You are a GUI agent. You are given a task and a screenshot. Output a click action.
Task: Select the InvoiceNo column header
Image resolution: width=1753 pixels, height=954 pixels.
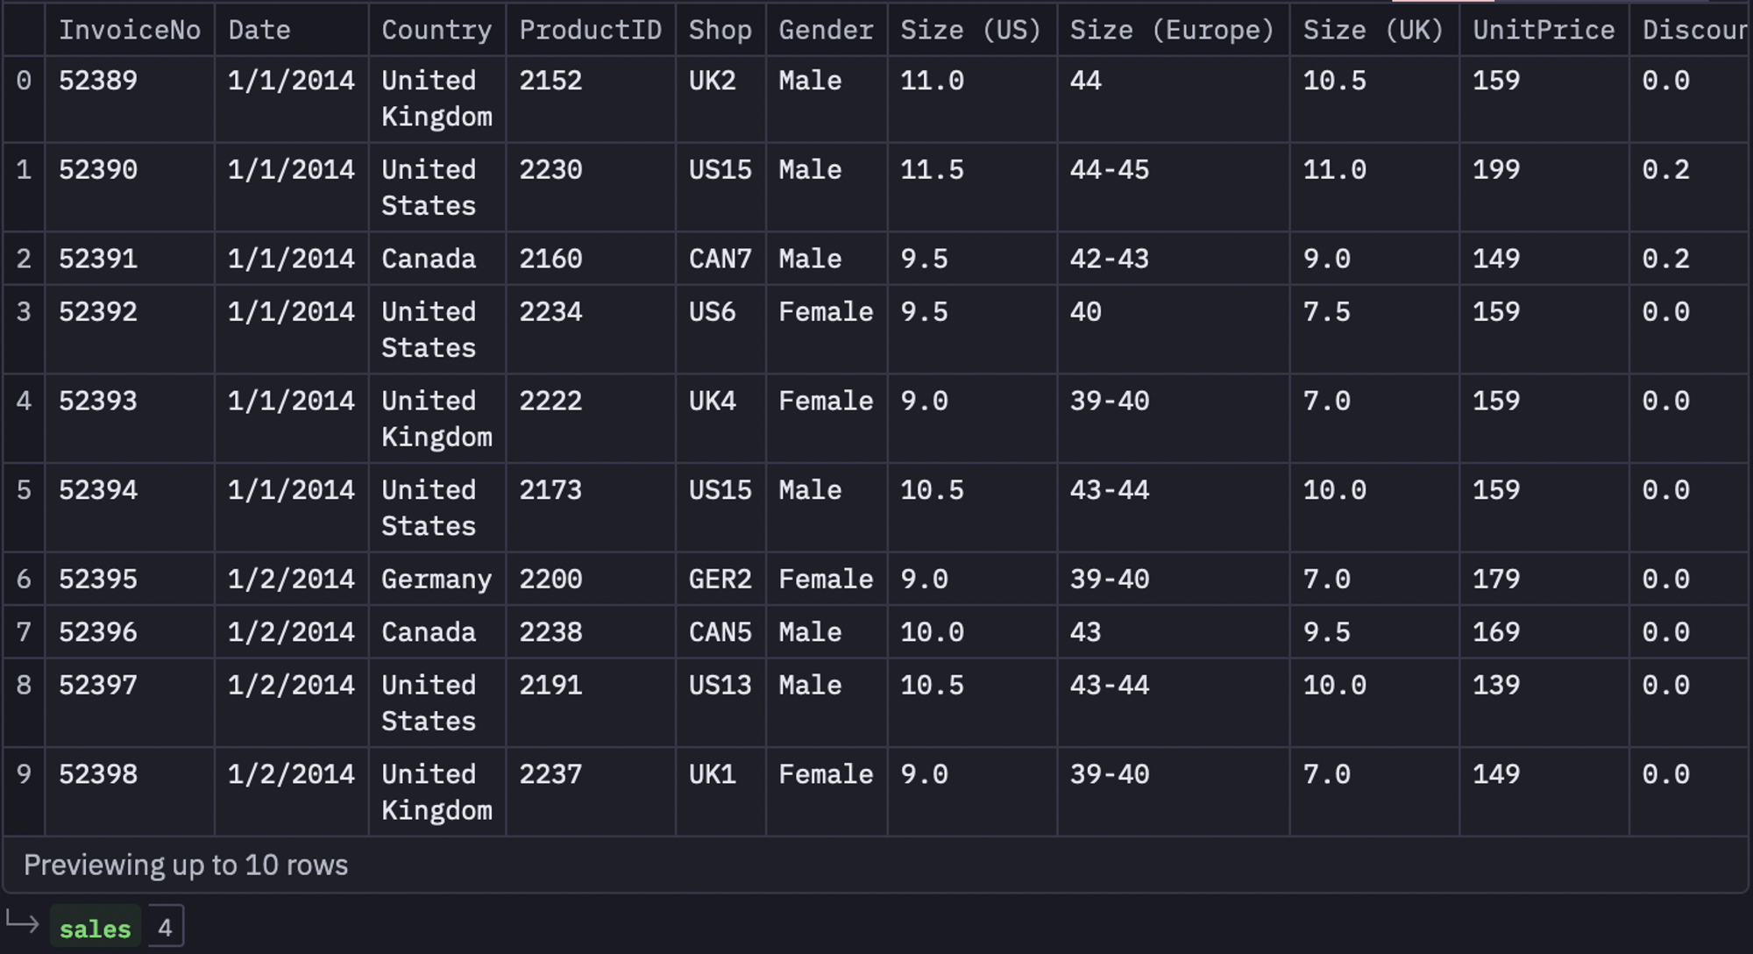pos(129,31)
